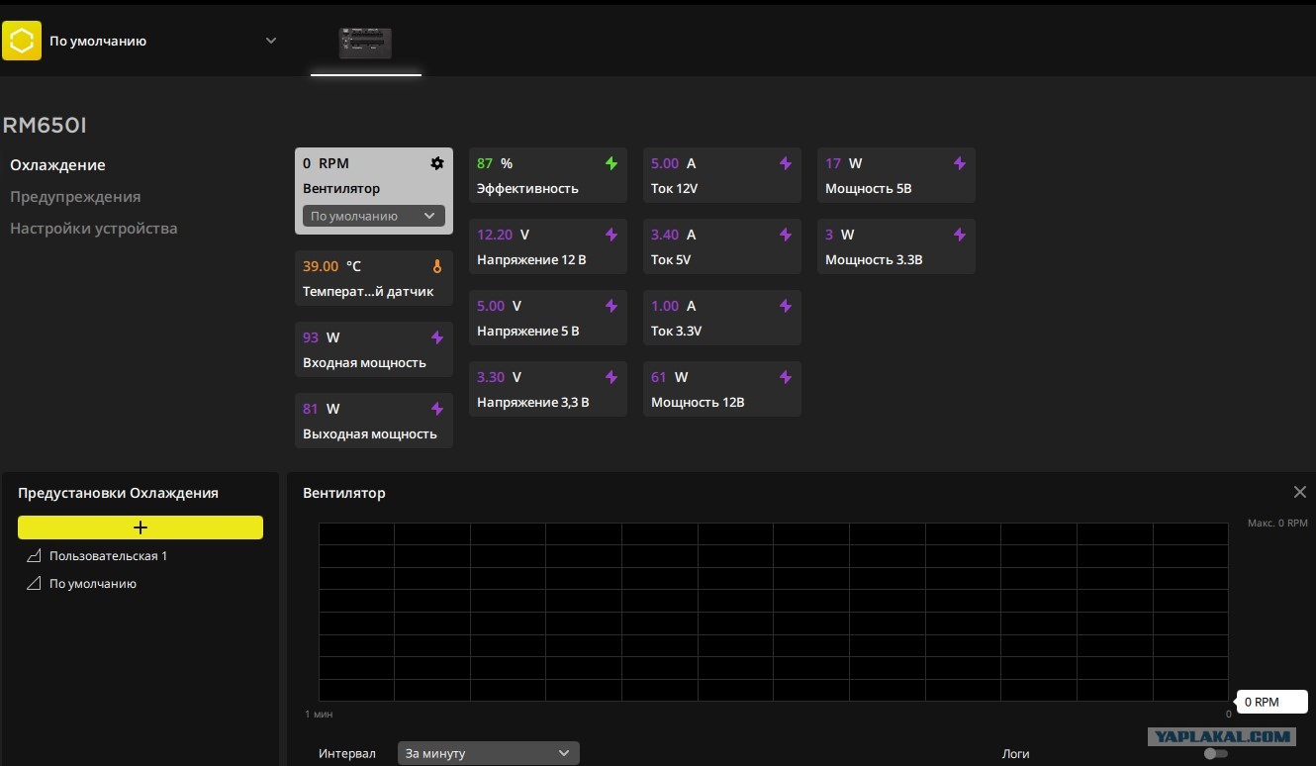The image size is (1316, 766).
Task: Click the 3.30 V voltage value
Action: [499, 377]
